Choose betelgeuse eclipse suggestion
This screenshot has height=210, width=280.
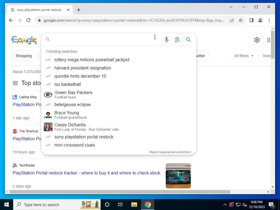pos(119,105)
